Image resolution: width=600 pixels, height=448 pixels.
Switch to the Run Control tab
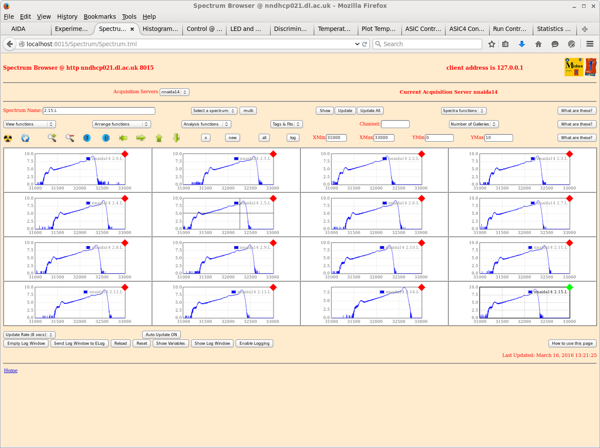click(x=510, y=29)
